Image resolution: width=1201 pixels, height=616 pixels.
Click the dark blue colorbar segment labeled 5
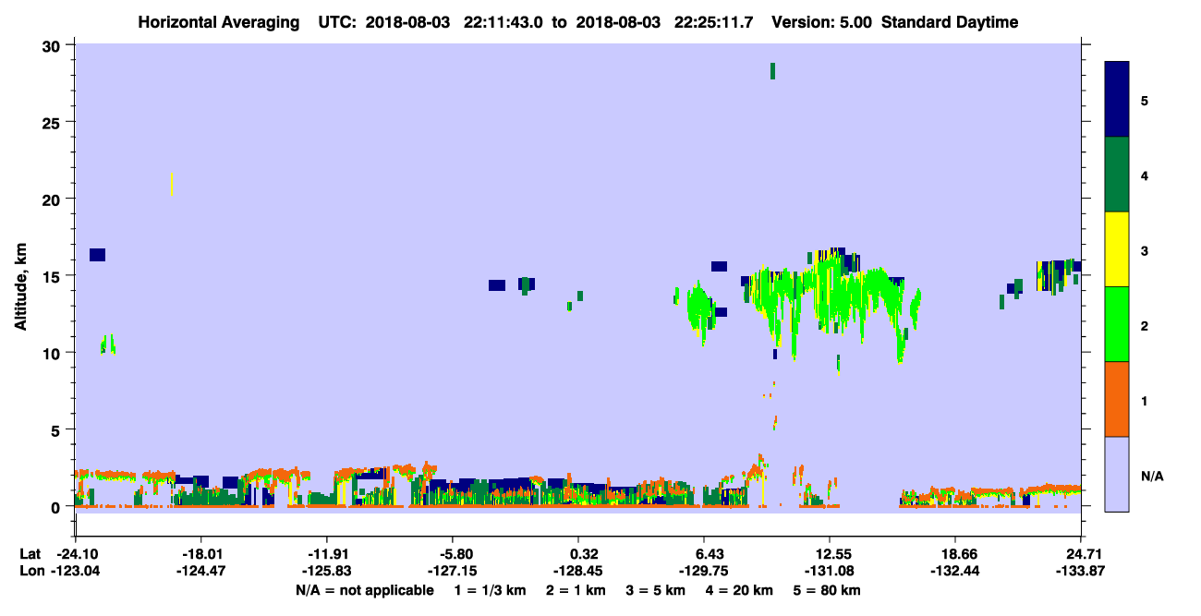[x=1117, y=100]
